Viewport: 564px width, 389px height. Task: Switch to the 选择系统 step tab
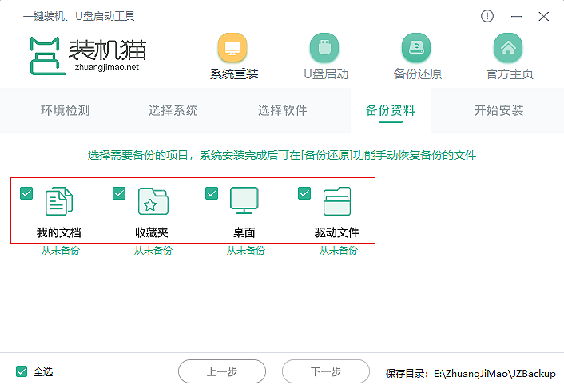(x=173, y=110)
